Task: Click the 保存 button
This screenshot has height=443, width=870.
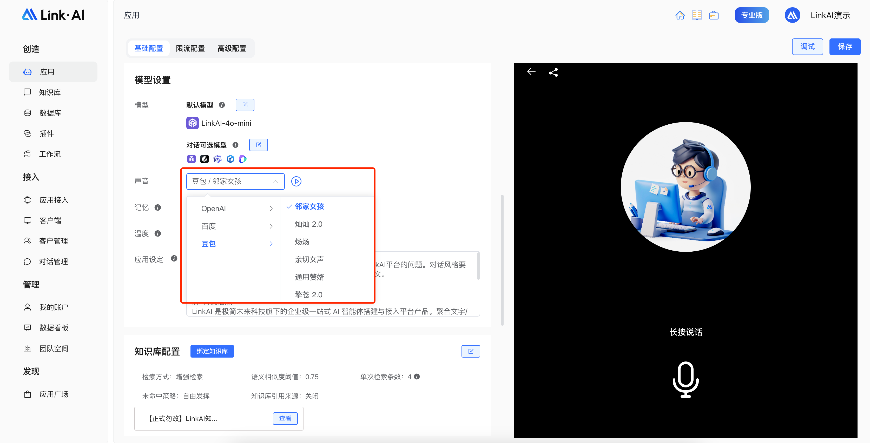Action: click(x=845, y=46)
